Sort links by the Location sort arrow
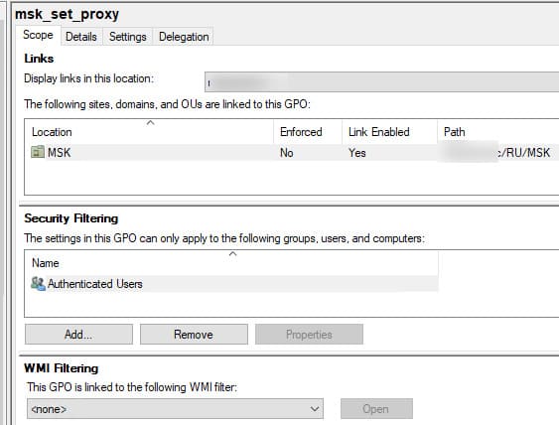The height and width of the screenshot is (425, 559). [x=151, y=123]
